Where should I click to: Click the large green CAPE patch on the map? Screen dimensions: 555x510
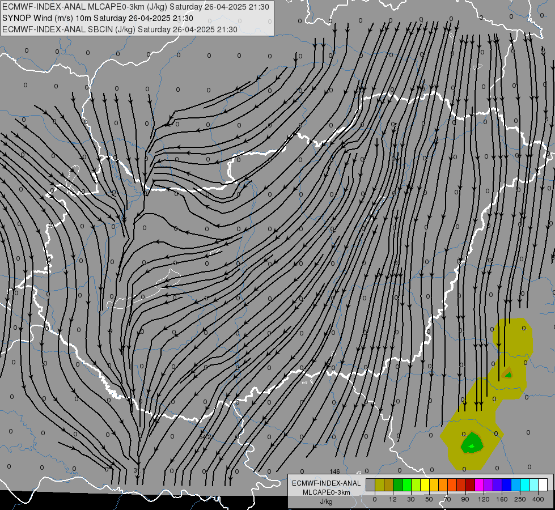[x=472, y=443]
